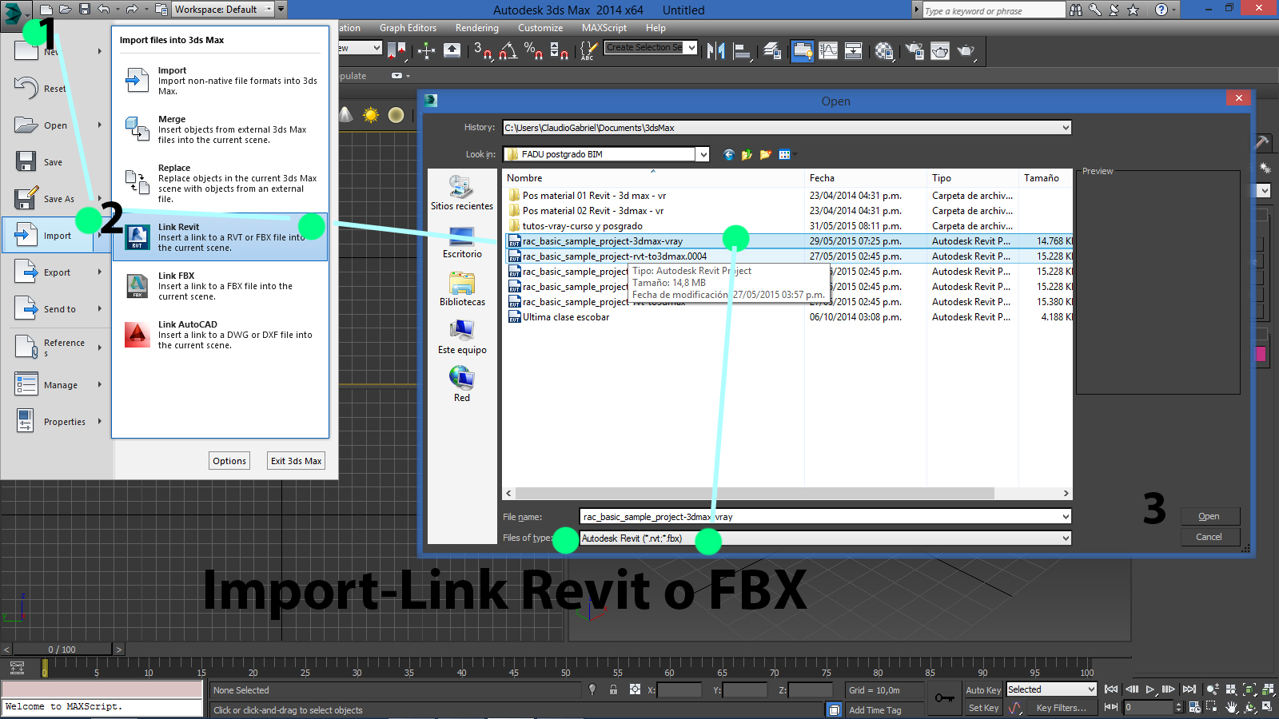Click Cancel button in Open dialog
This screenshot has height=719, width=1279.
1209,537
